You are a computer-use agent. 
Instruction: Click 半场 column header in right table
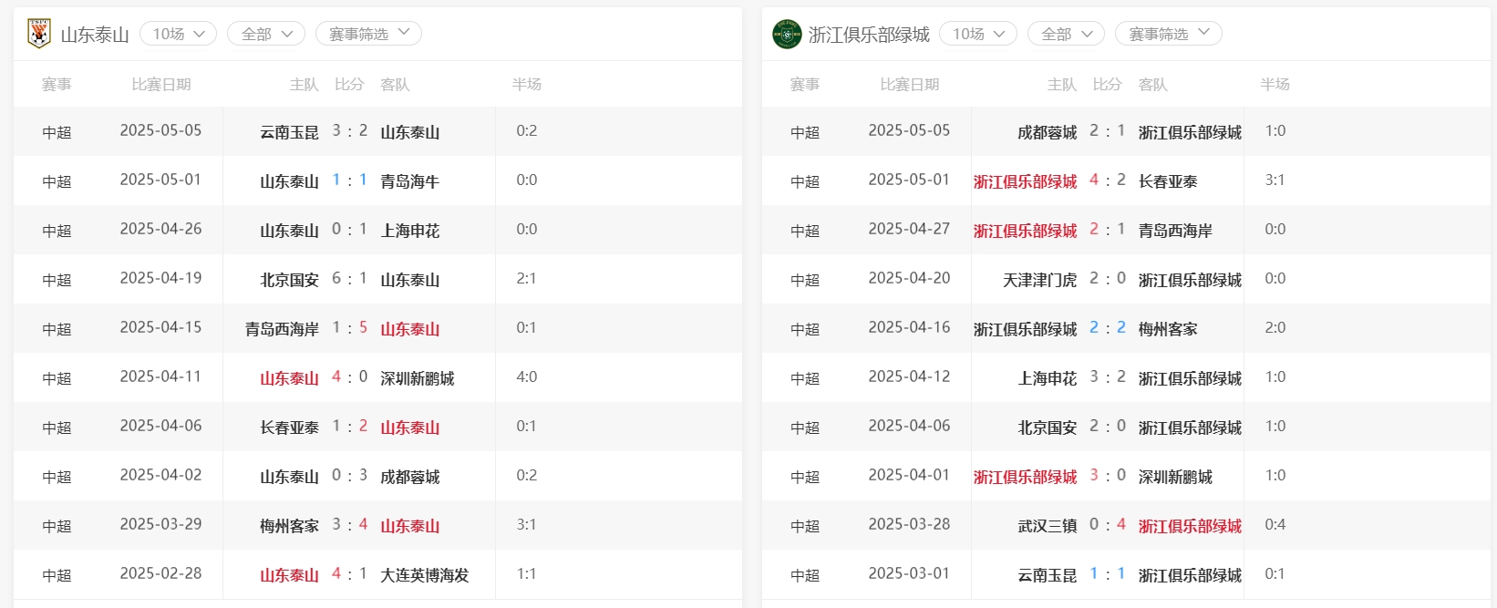point(1275,85)
